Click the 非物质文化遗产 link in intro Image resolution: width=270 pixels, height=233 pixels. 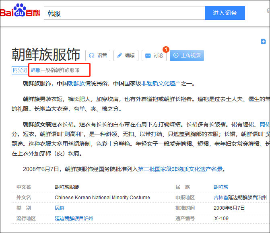pyautogui.click(x=161, y=84)
